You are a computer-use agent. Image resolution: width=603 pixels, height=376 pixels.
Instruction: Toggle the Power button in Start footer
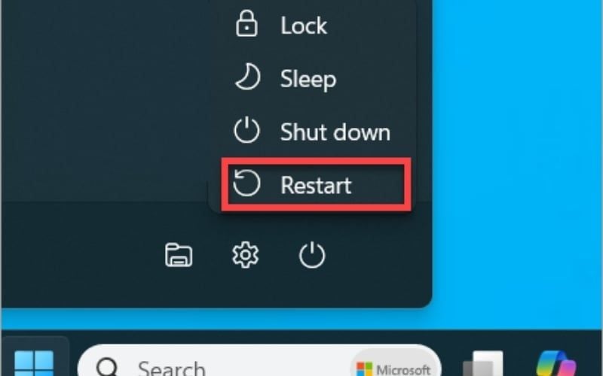pyautogui.click(x=312, y=255)
